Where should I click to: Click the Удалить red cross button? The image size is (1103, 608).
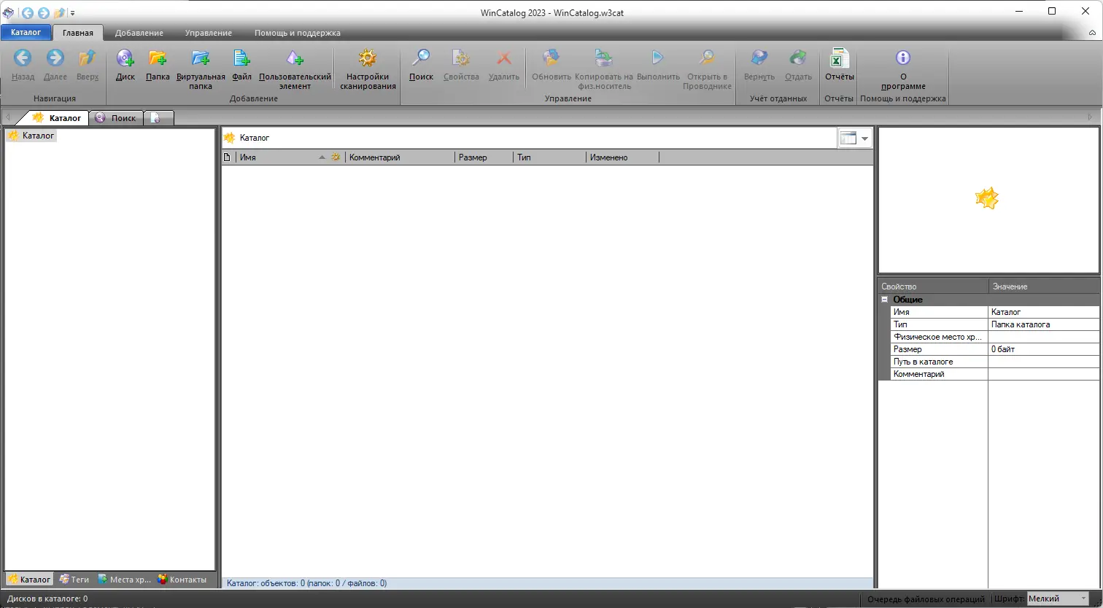[504, 64]
